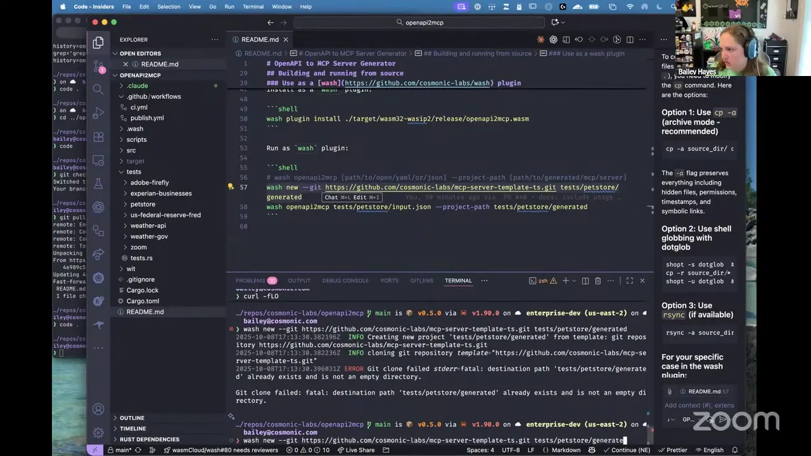The image size is (811, 456).
Task: Change the Markdown language mode in the status bar
Action: pyautogui.click(x=566, y=450)
